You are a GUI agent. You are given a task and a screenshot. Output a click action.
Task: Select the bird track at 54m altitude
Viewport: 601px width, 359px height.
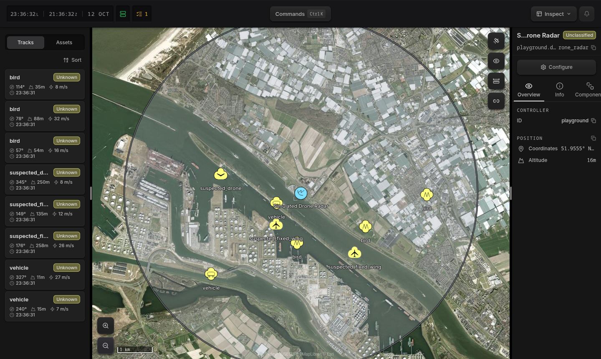(x=45, y=148)
